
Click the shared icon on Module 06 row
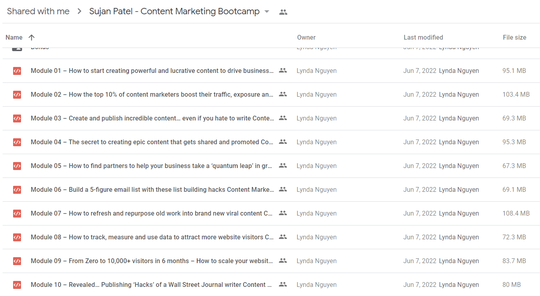point(283,189)
